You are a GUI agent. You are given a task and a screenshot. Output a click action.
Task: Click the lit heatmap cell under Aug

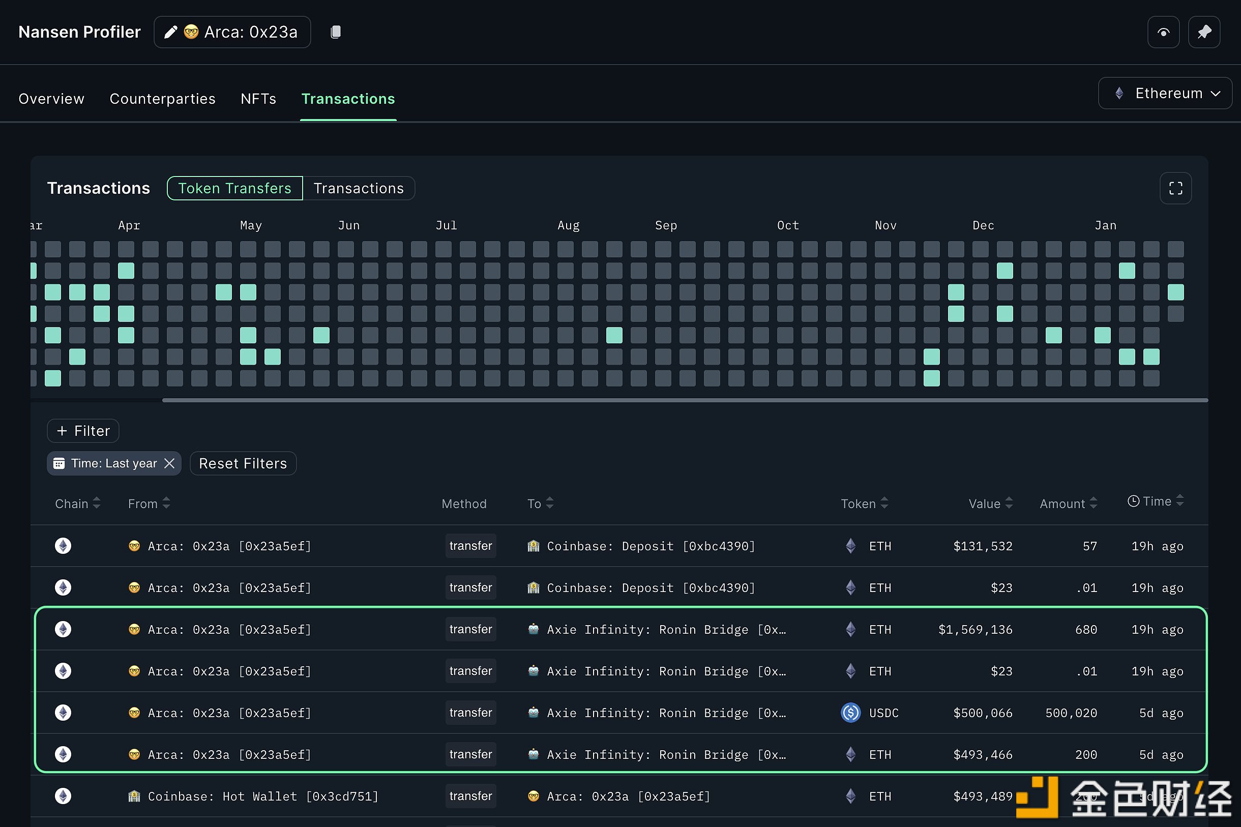[614, 336]
